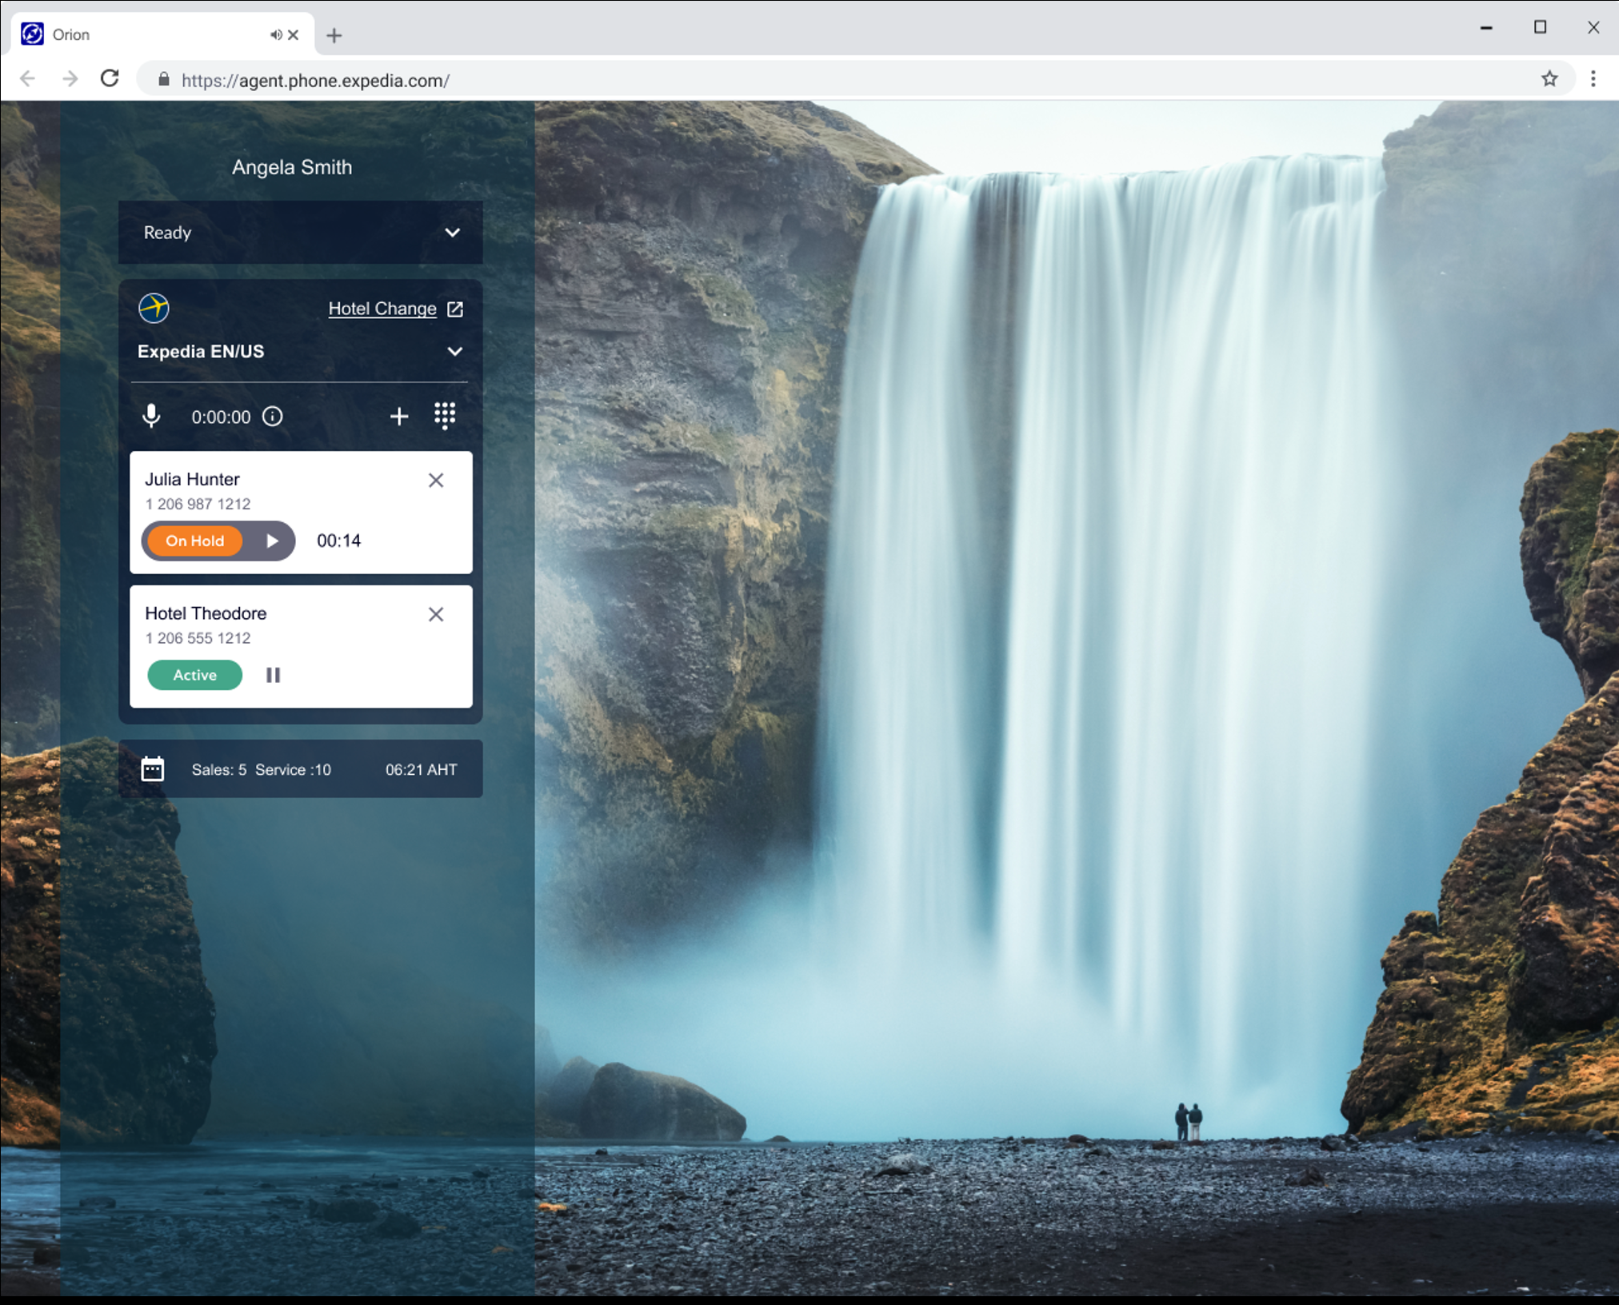Screen dimensions: 1619x1305
Task: Open the dial pad grid
Action: pyautogui.click(x=445, y=416)
